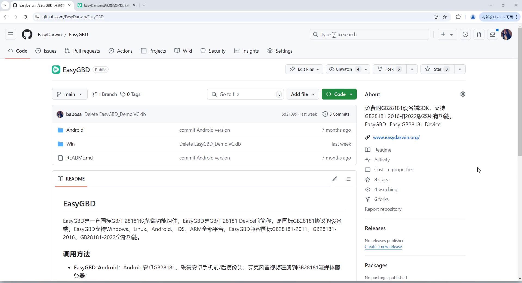Open the notifications inbox icon
Screen dimensions: 522x283
click(492, 35)
